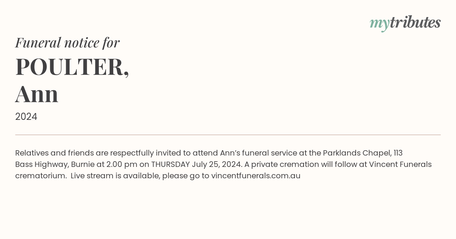
Task: Click the 'Live stream is available' sentence
Action: (x=115, y=176)
